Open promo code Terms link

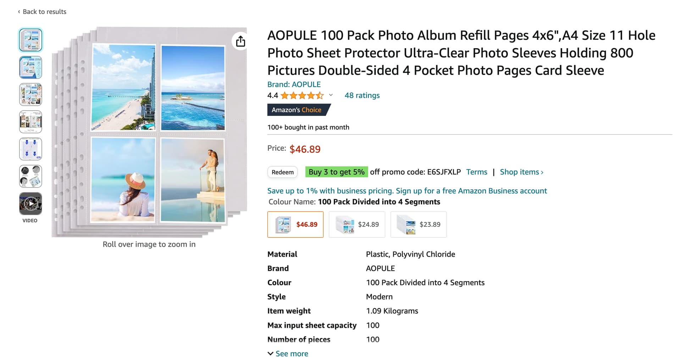476,172
